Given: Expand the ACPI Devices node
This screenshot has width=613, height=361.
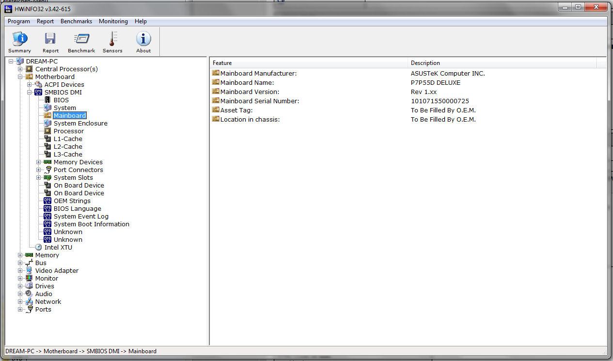Looking at the screenshot, I should click(30, 85).
